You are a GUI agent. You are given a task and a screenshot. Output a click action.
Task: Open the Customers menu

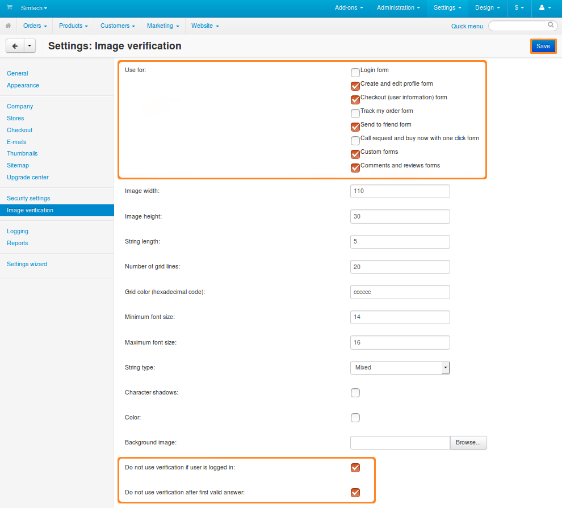pyautogui.click(x=118, y=26)
